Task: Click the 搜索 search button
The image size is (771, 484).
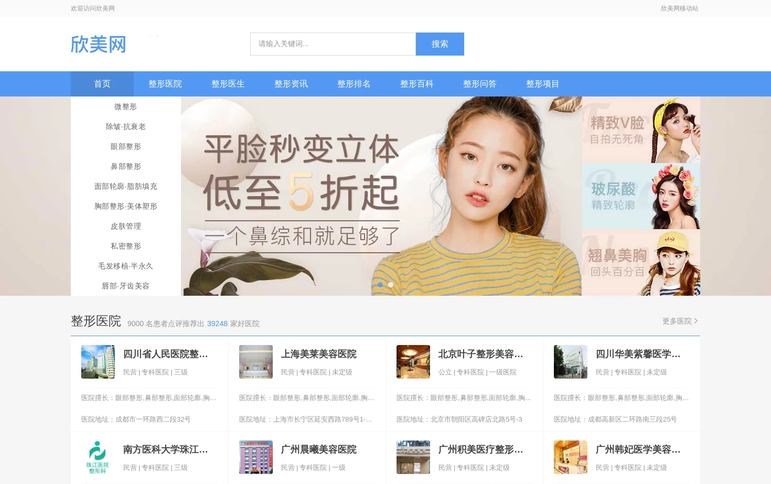Action: pos(440,44)
